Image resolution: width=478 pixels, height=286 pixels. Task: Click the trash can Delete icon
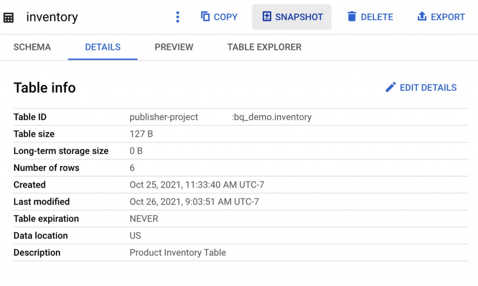352,16
